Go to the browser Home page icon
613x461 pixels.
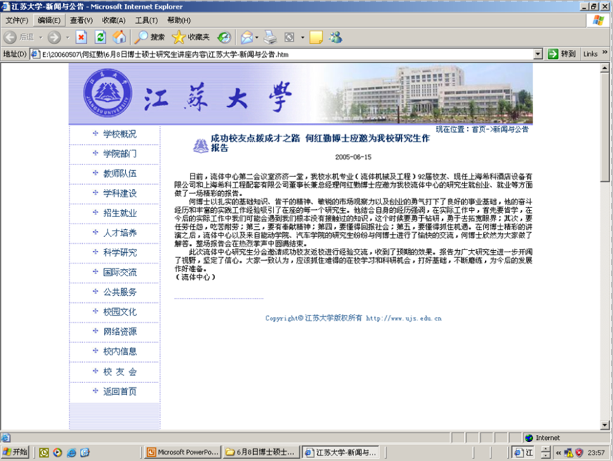click(x=120, y=37)
